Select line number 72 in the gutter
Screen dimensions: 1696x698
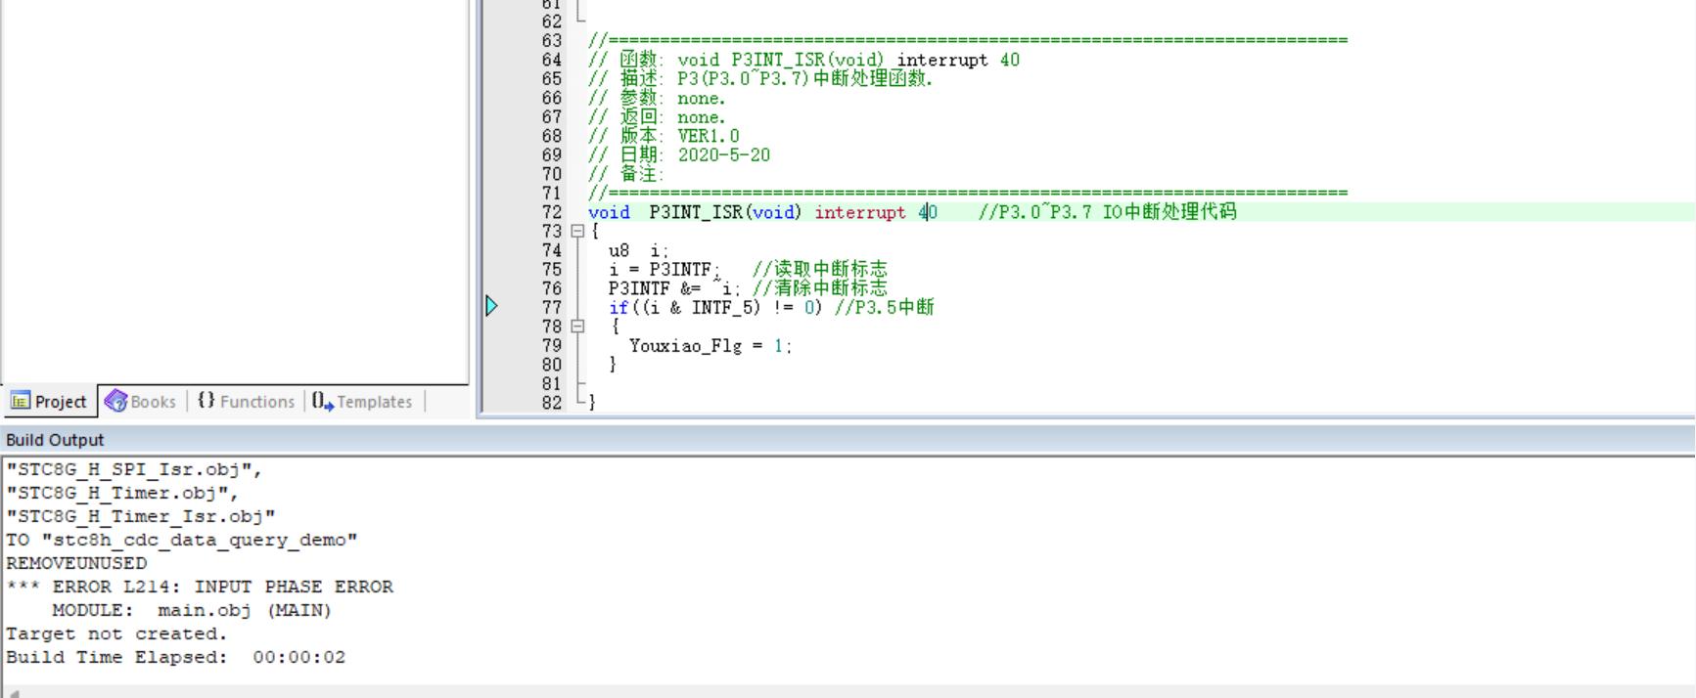point(552,212)
